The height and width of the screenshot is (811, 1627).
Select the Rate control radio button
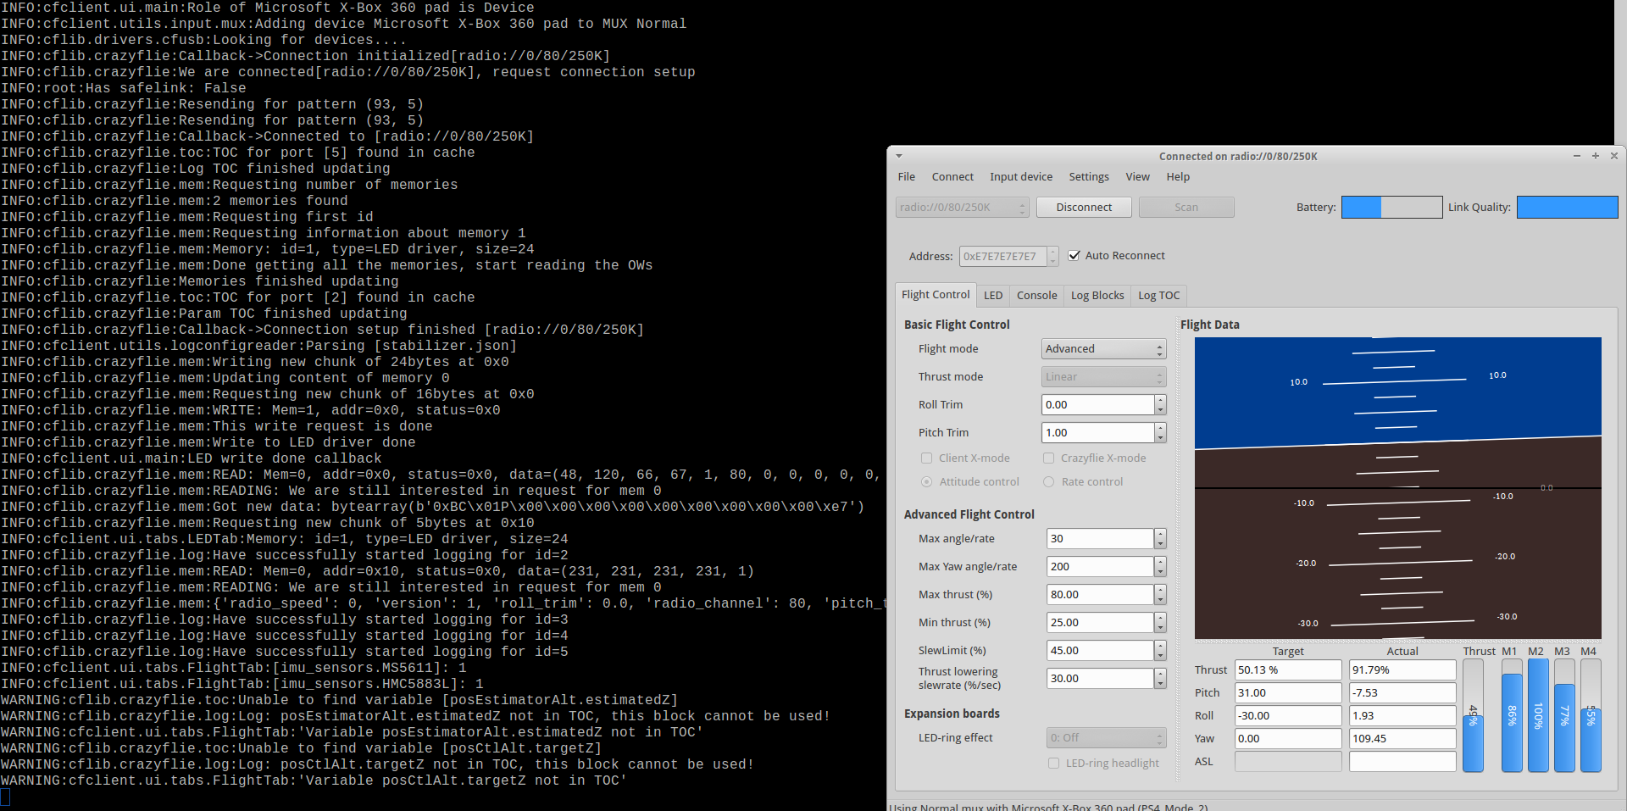pyautogui.click(x=1049, y=482)
